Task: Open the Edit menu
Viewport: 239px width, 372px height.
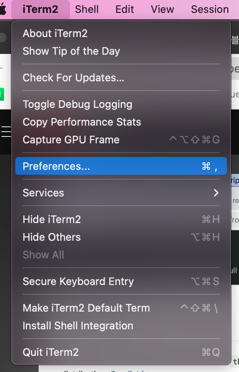Action: [124, 9]
